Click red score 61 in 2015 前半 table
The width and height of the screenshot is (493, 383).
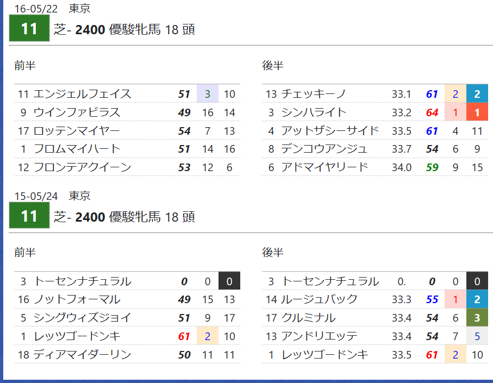click(184, 336)
